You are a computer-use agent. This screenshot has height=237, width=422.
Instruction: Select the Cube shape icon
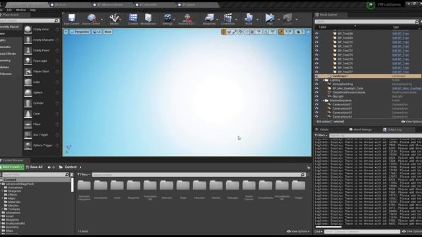point(28,82)
